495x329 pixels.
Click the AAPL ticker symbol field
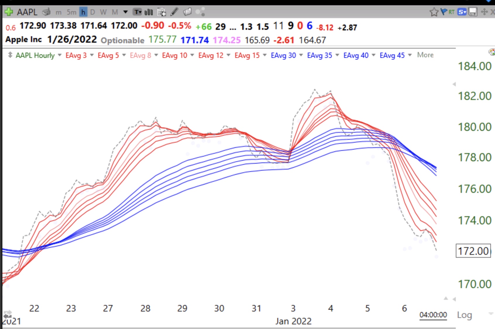tap(27, 12)
